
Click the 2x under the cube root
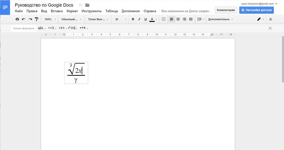click(78, 71)
